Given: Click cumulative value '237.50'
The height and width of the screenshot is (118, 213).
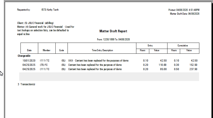Looking at the screenshot, I should [193, 69].
